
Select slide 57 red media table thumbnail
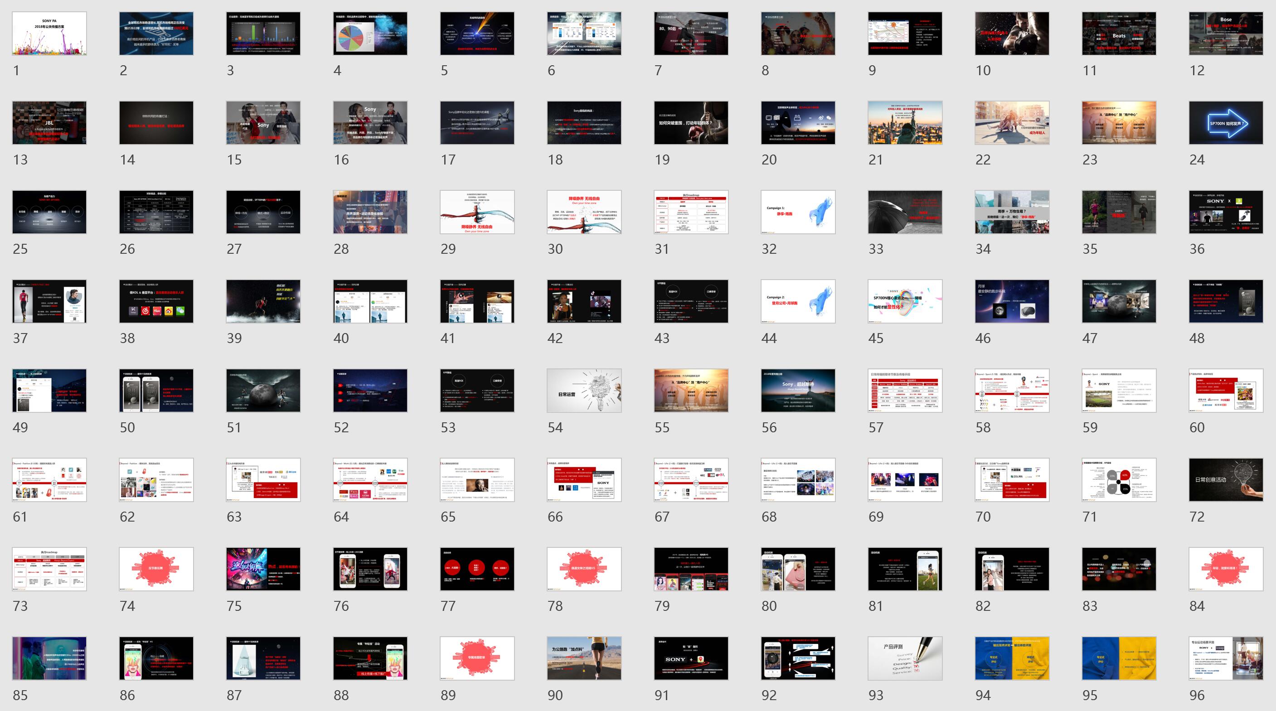coord(906,391)
